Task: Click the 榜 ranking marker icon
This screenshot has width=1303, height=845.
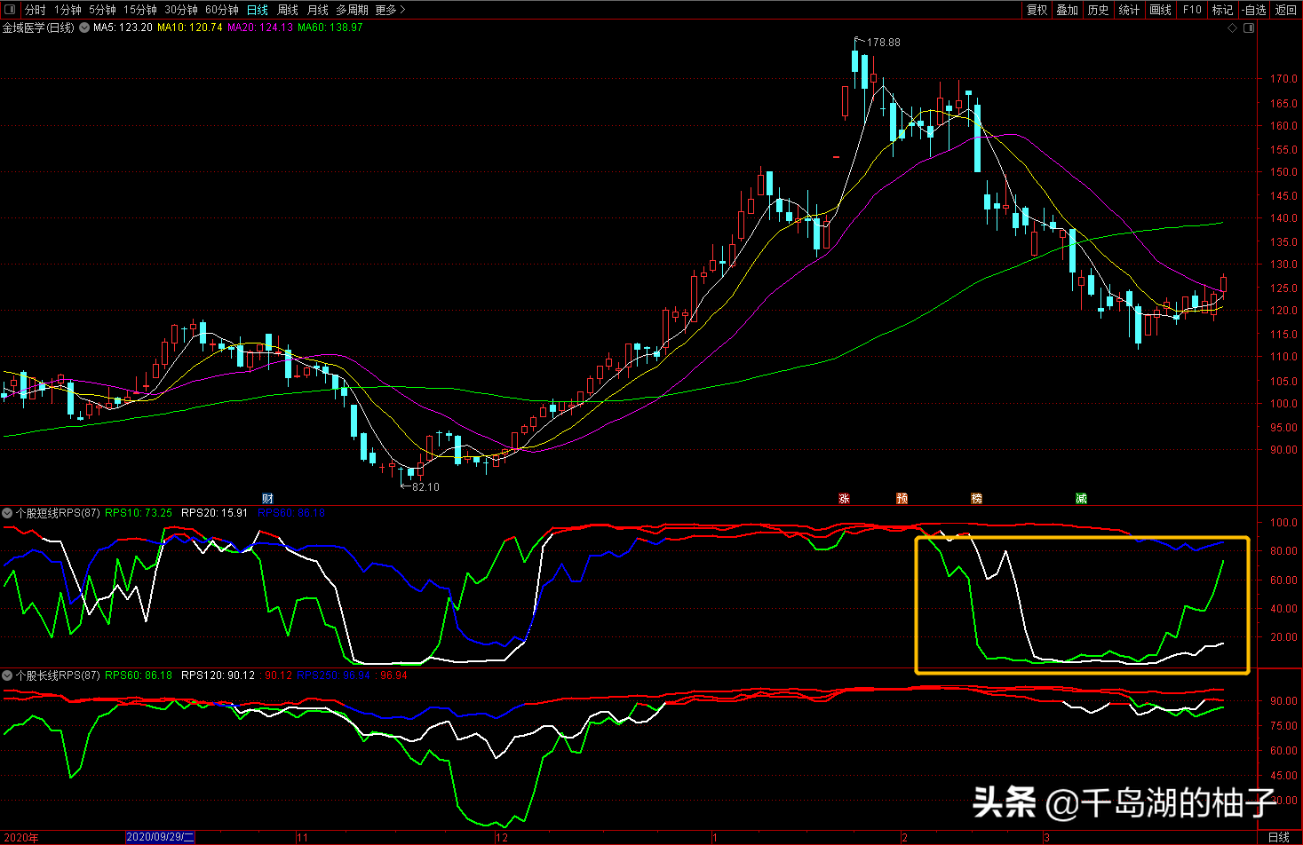Action: [x=976, y=499]
